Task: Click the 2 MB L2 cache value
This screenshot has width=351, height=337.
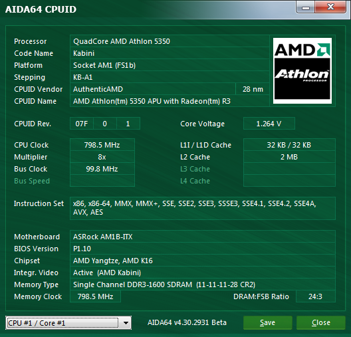Action: click(x=289, y=157)
